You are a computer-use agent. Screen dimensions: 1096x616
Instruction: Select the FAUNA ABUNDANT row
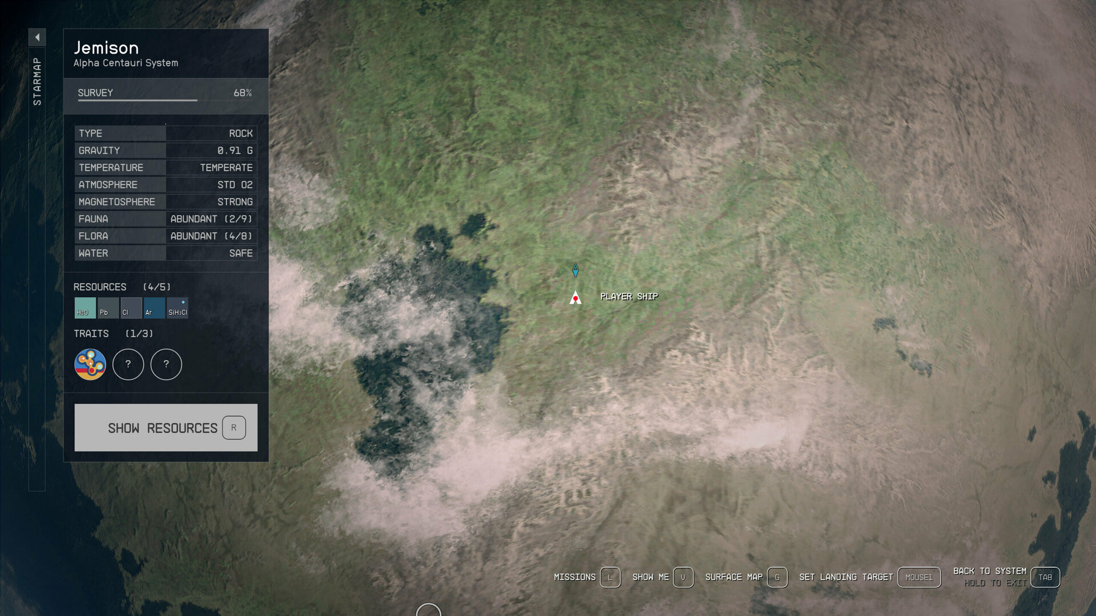[x=166, y=219]
